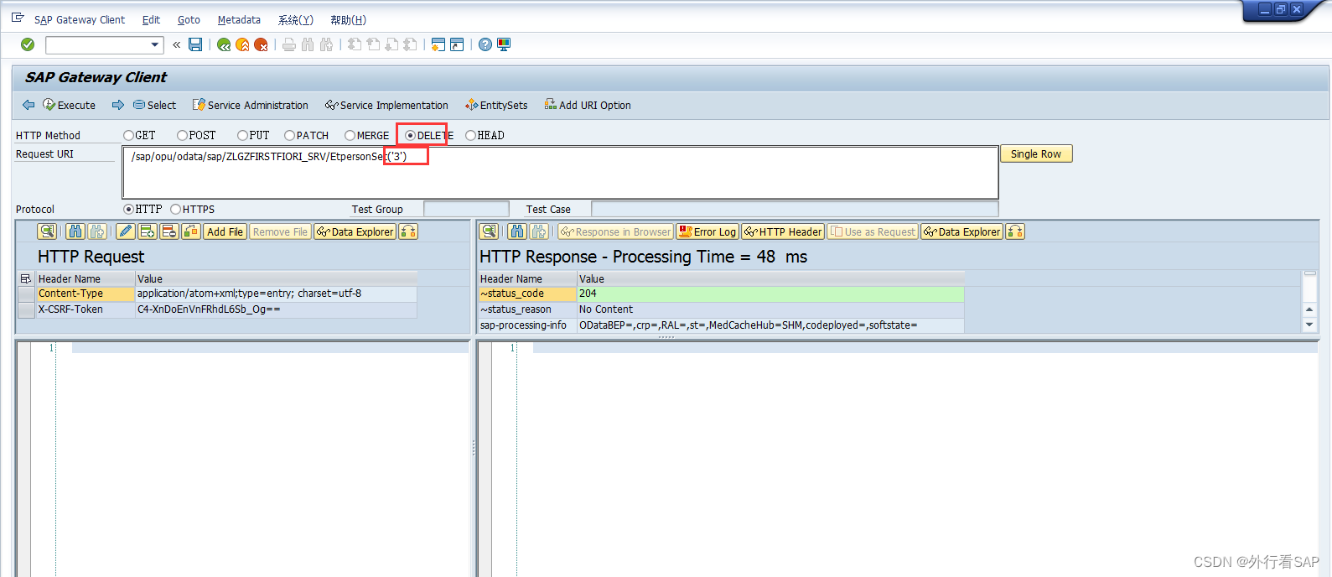Select the PUT HTTP method
The width and height of the screenshot is (1332, 577).
(x=242, y=135)
